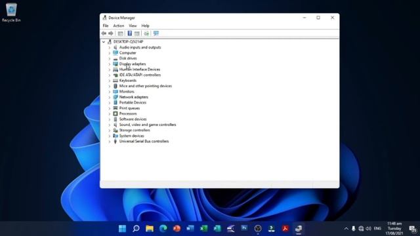The image size is (420, 236).
Task: Click Scan for hardware changes monitor icon
Action: click(x=156, y=33)
